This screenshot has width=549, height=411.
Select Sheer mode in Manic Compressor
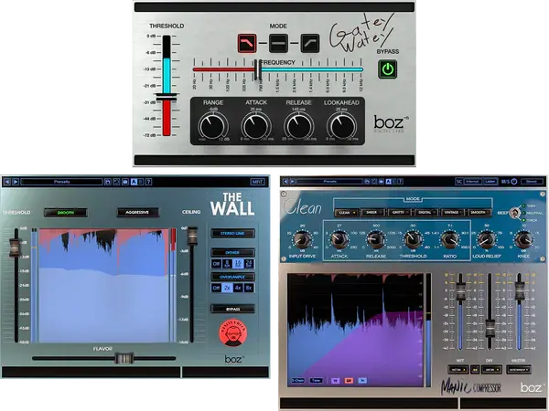coord(372,213)
